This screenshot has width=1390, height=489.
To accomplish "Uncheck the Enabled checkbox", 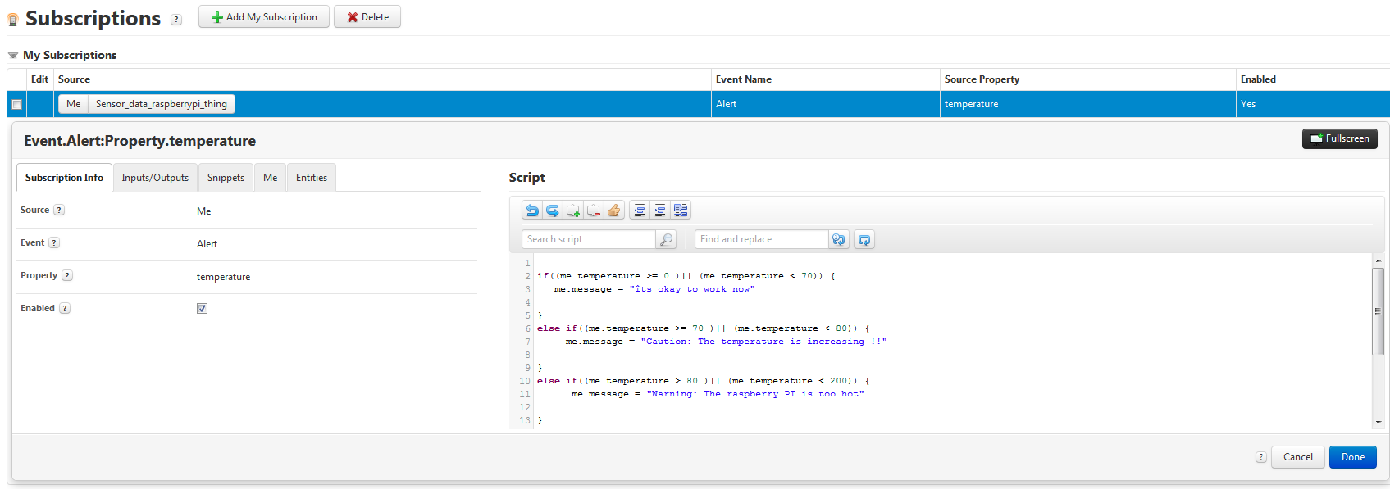I will pyautogui.click(x=202, y=309).
